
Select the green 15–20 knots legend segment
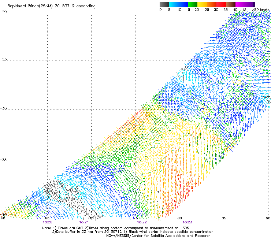click(193, 4)
